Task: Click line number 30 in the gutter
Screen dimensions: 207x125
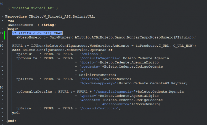Action: pyautogui.click(x=2, y=46)
